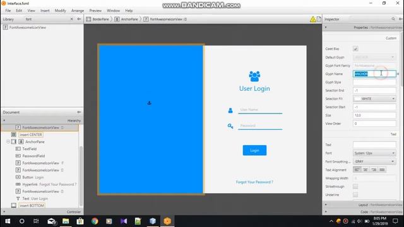Collapse the Properties section in Inspector

click(x=326, y=27)
